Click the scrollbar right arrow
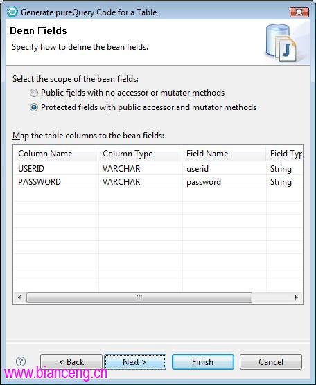The width and height of the screenshot is (316, 385). coord(296,297)
